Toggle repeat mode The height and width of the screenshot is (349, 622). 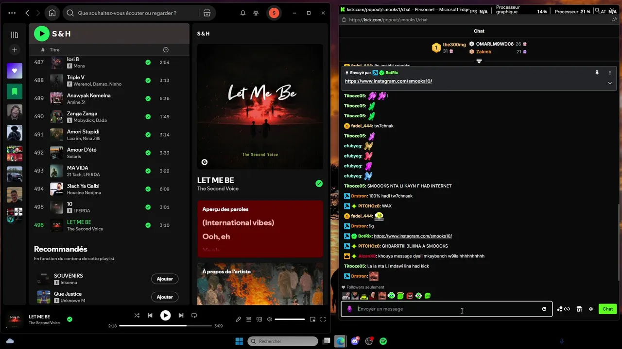[x=194, y=316]
